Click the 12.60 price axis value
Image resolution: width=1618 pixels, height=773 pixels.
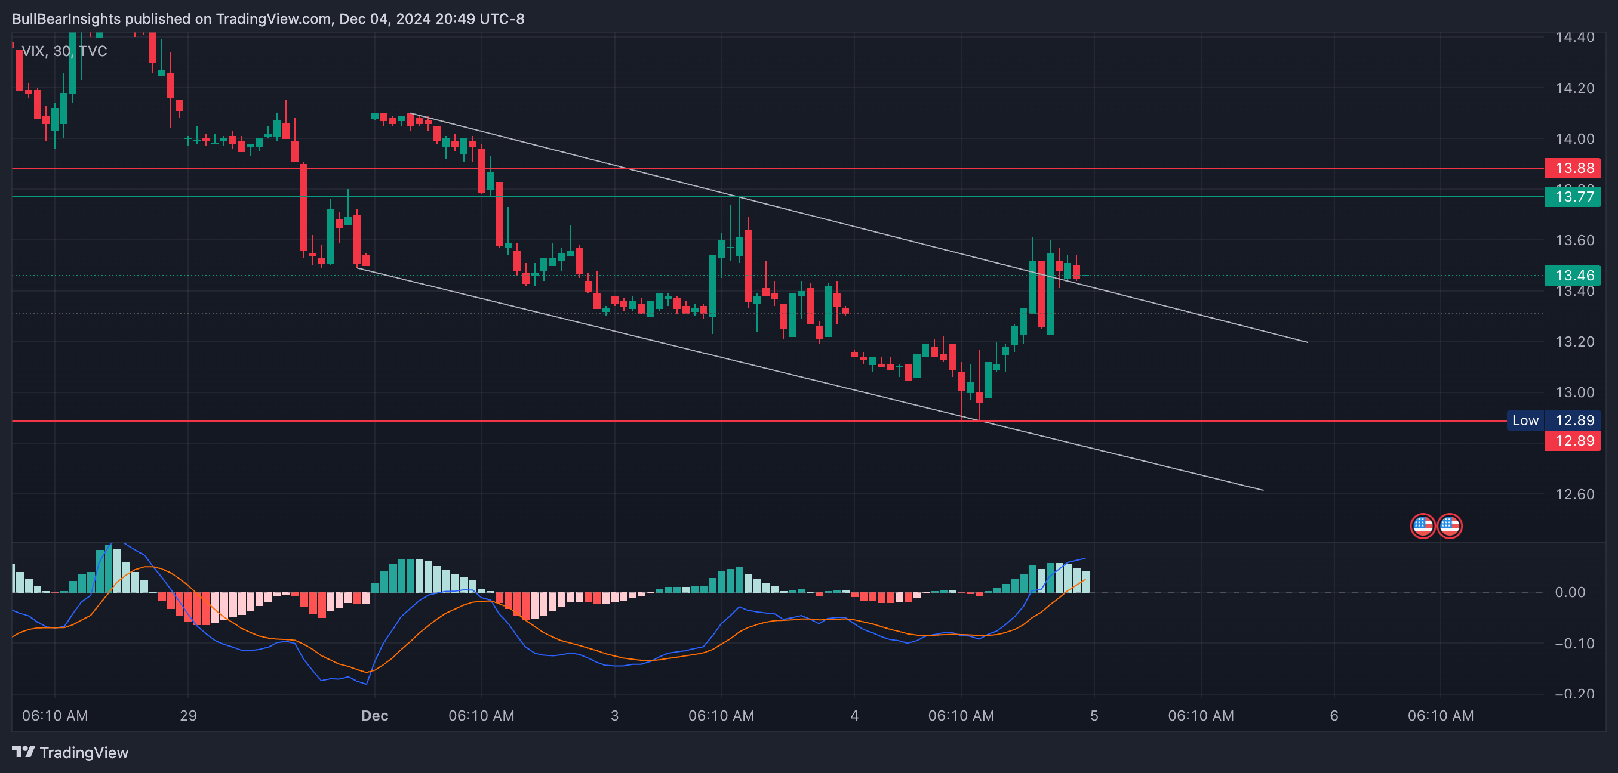click(1574, 494)
